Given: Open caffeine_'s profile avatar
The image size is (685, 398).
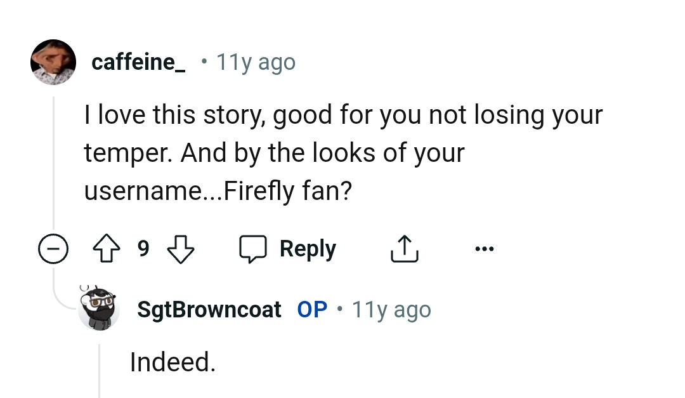Looking at the screenshot, I should 53,62.
